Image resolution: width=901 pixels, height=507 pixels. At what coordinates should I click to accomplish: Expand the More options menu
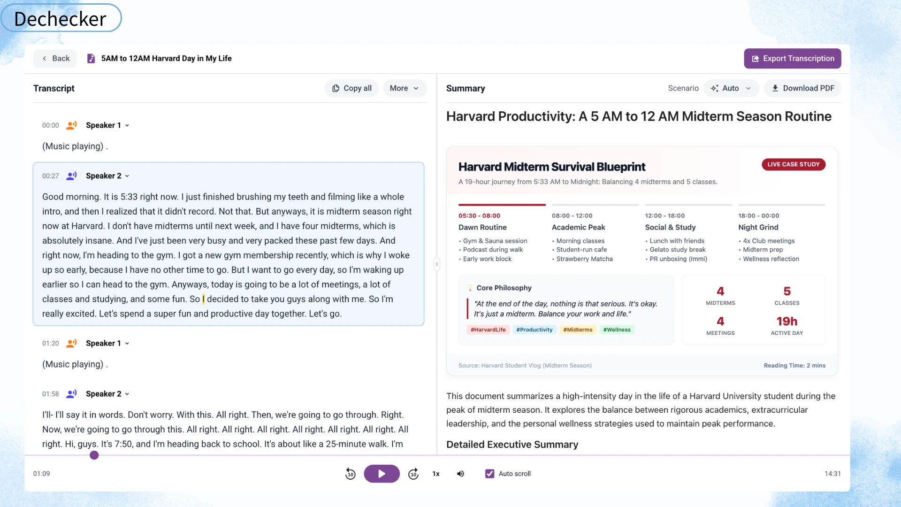(x=405, y=88)
